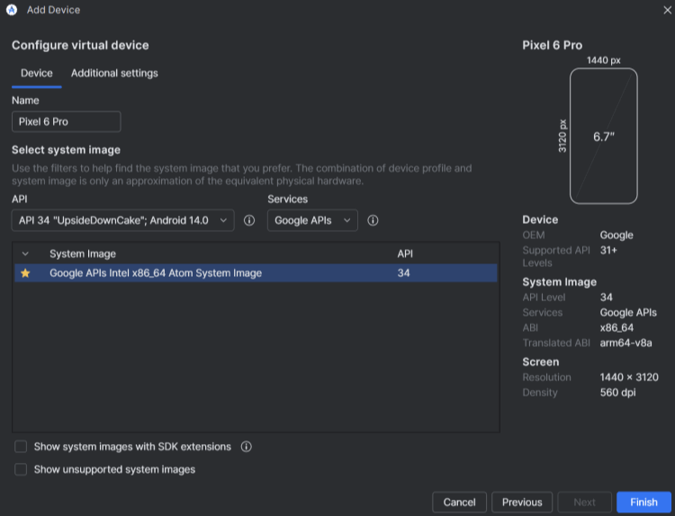
Task: Select Google APIs Intel x86_64 Atom System Image
Action: pos(256,273)
